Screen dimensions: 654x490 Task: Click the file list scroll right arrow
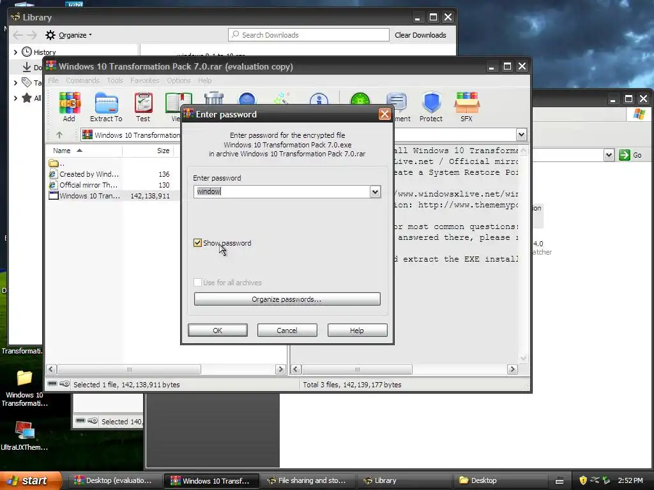281,369
